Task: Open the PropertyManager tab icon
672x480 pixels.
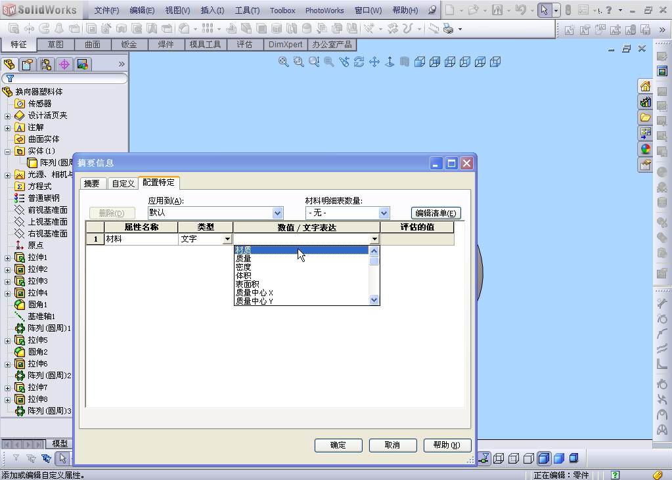Action: (x=28, y=64)
